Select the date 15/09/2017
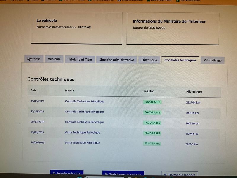This screenshot has height=178, width=237. point(37,132)
